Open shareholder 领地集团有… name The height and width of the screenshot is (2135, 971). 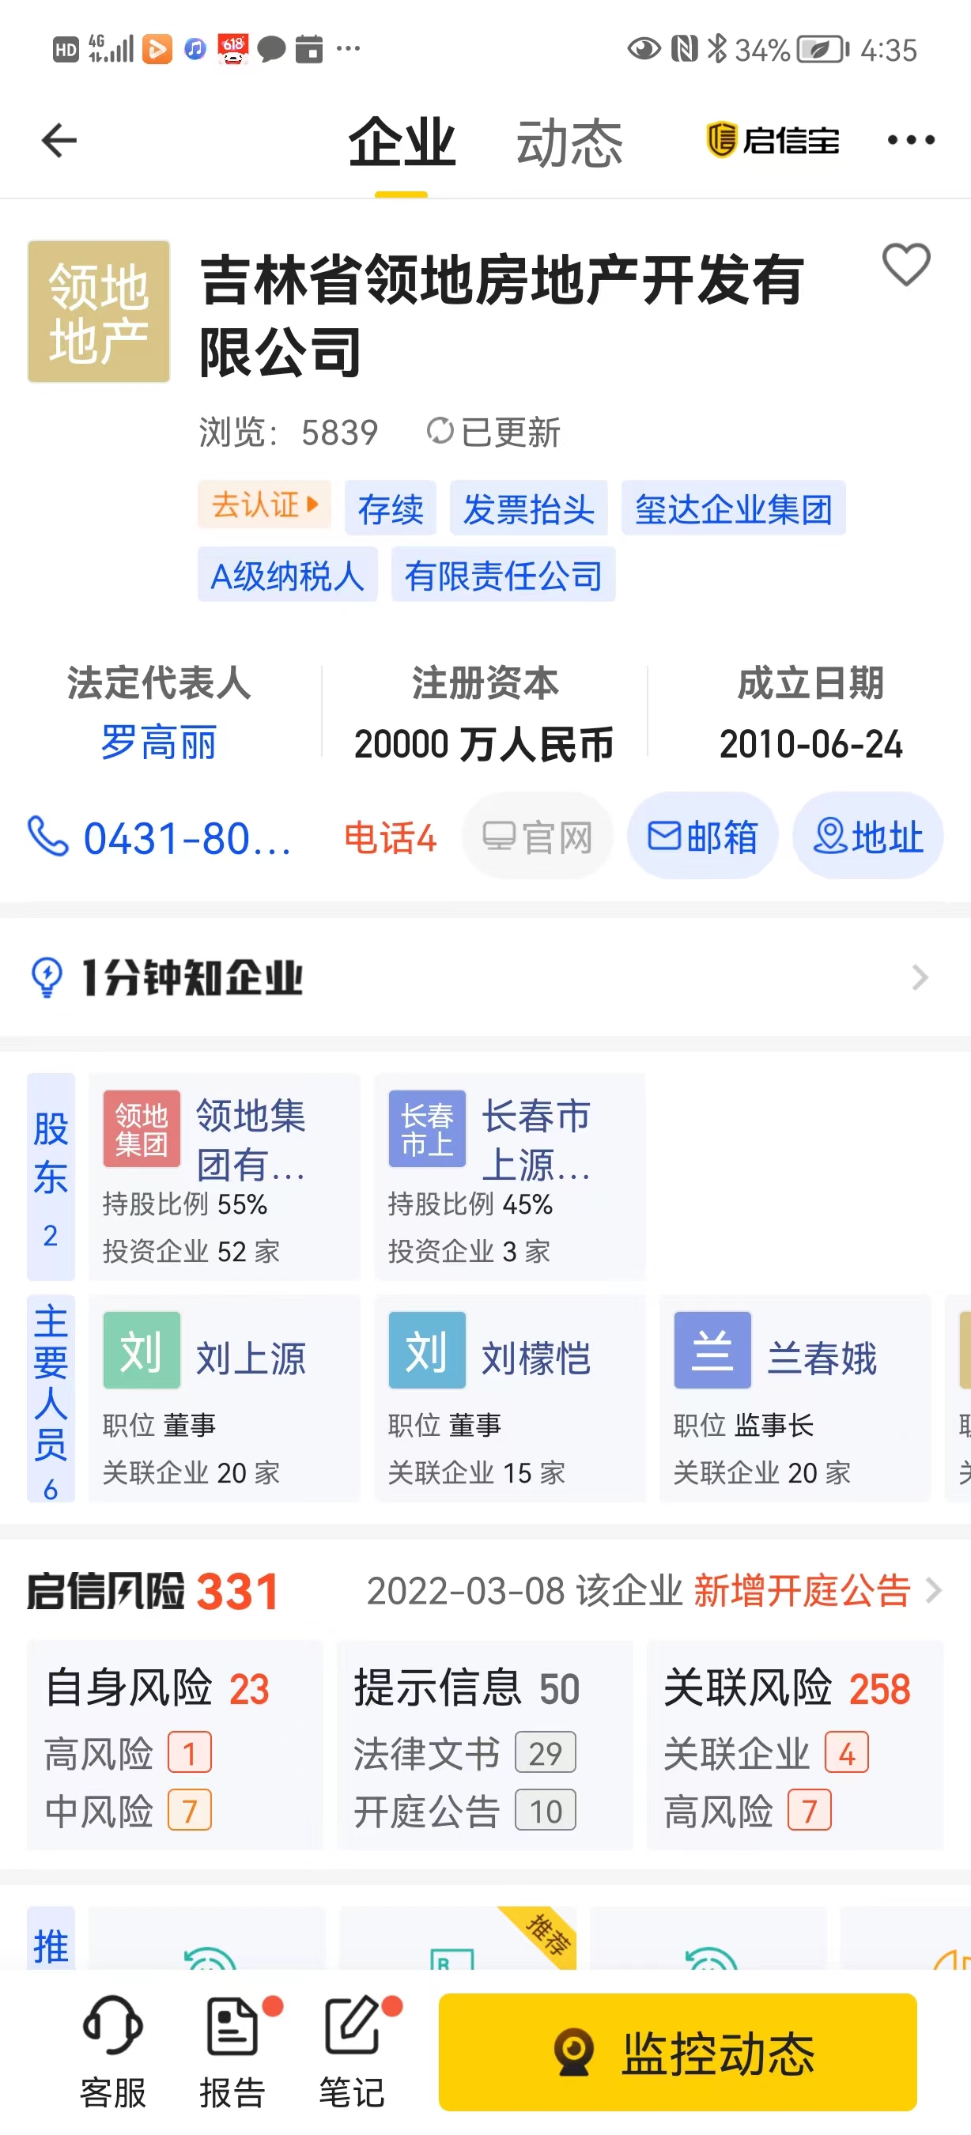pos(251,1139)
